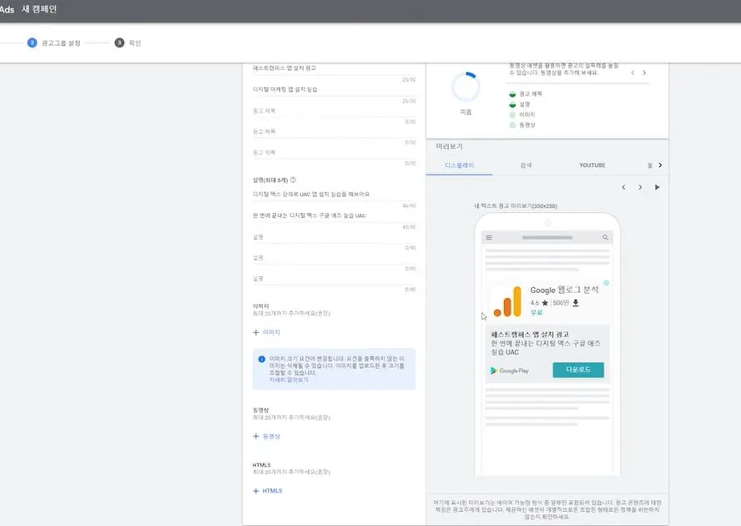
Task: Open help icon beside 설명(최대 5개)
Action: tap(293, 180)
